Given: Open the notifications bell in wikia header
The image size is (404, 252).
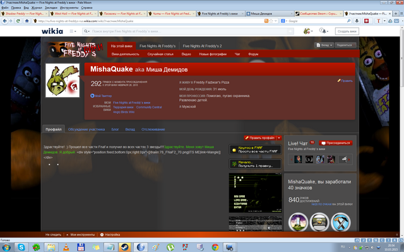Looking at the screenshot, I should pos(324,31).
